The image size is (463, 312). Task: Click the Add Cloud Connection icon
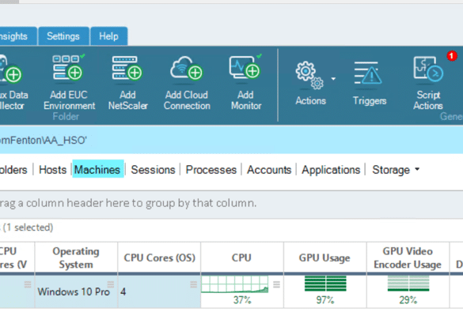pos(186,69)
